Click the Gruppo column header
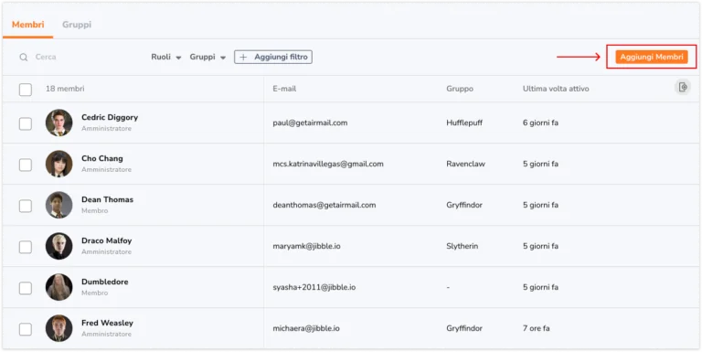Screen dimensions: 702x352 [460, 89]
